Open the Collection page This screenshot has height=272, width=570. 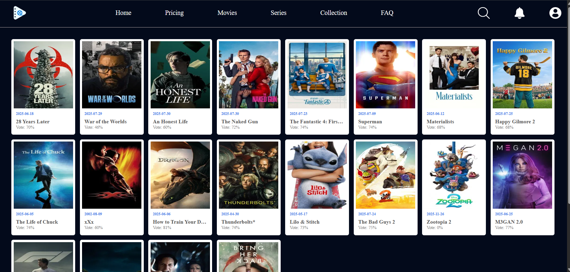pos(333,13)
